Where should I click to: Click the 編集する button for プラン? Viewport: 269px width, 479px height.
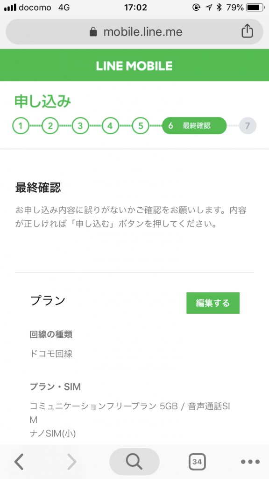213,303
